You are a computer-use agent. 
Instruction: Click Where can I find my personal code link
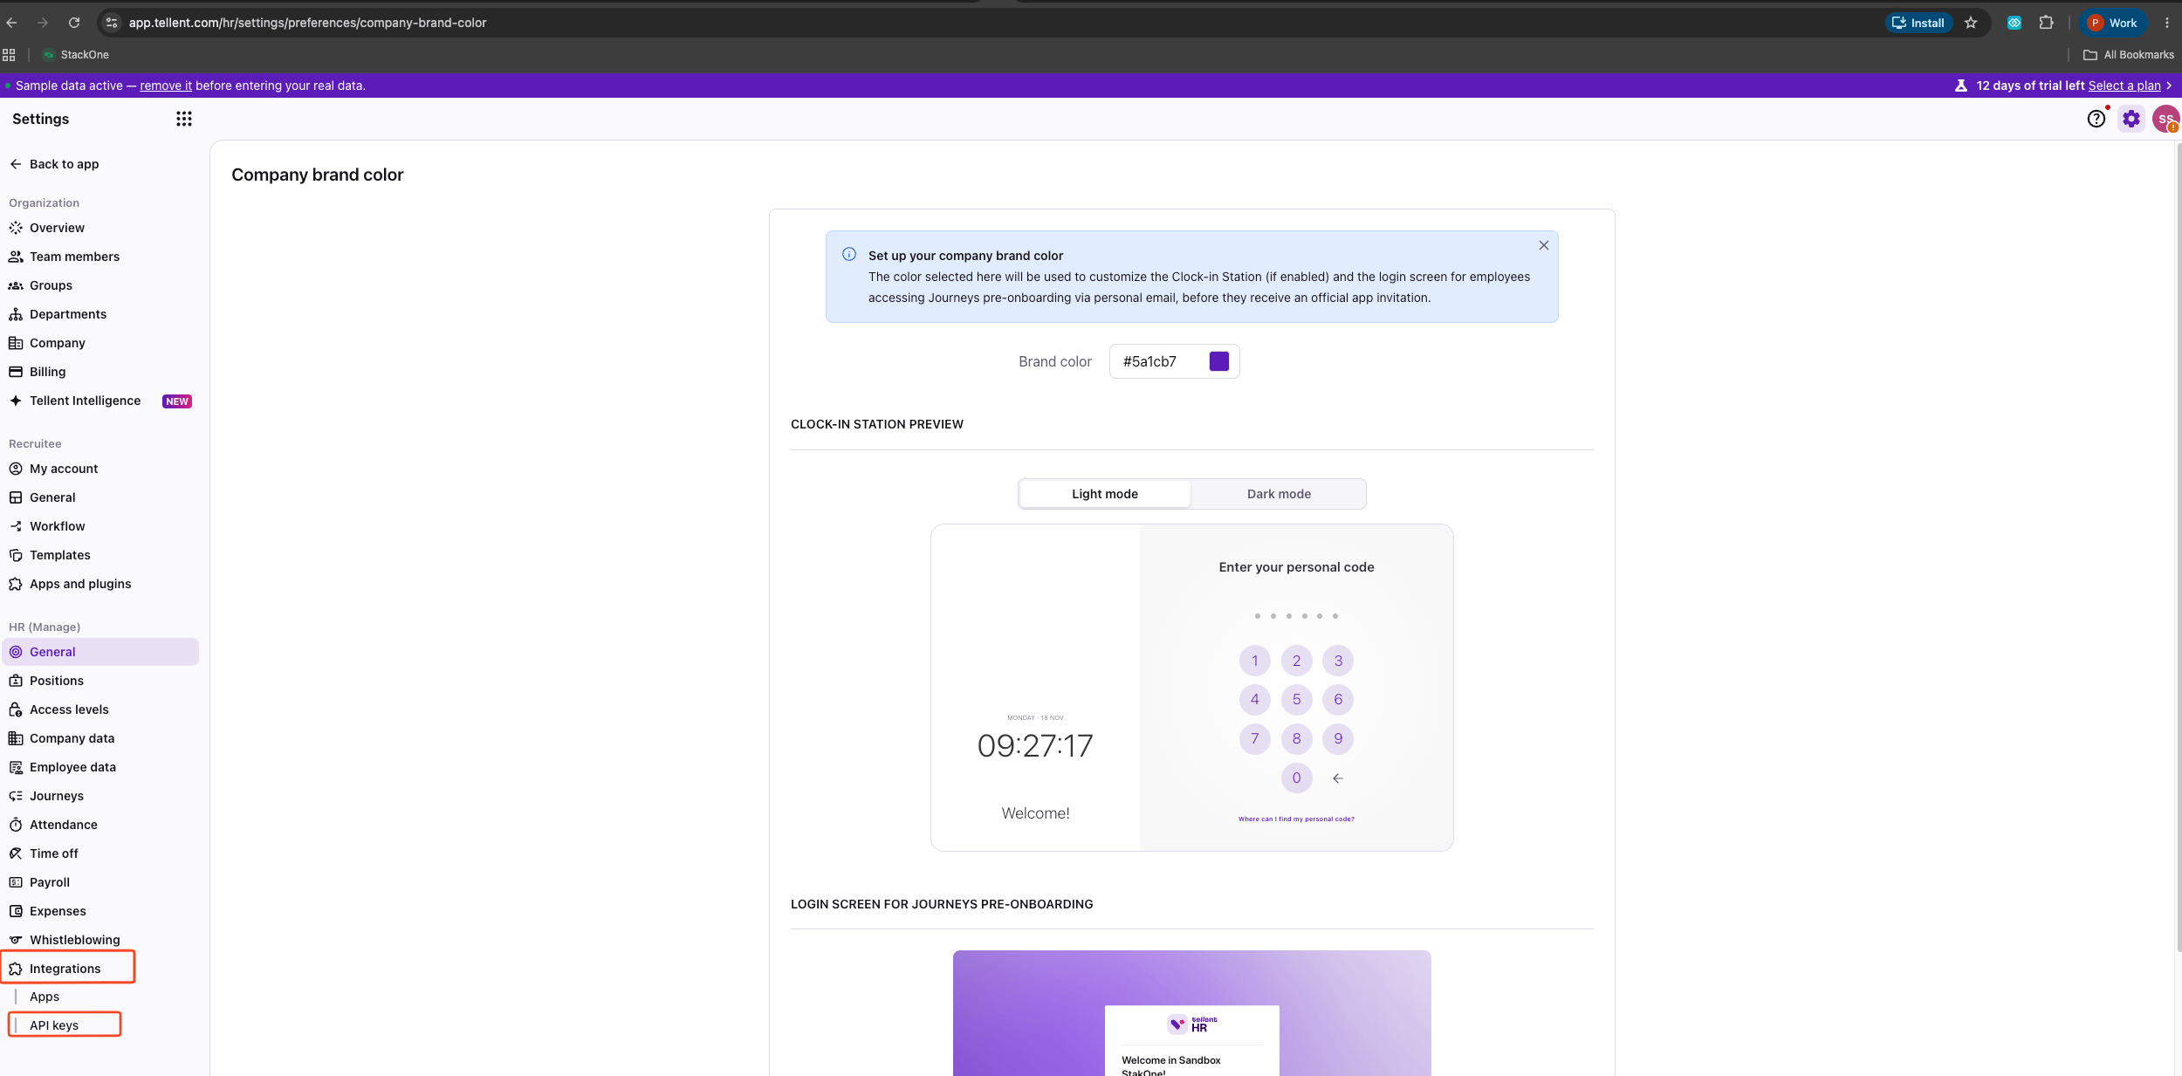[1296, 819]
